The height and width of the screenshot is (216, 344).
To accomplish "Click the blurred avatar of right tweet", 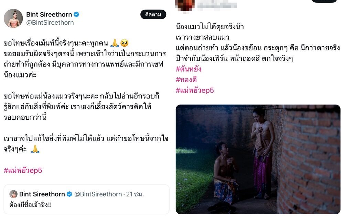I will coord(185,5).
